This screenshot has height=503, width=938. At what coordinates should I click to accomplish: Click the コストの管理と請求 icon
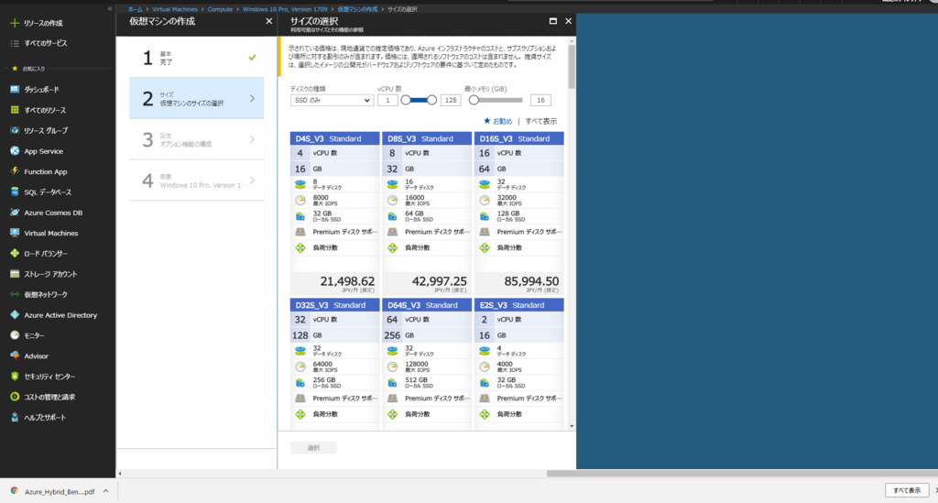tap(15, 397)
